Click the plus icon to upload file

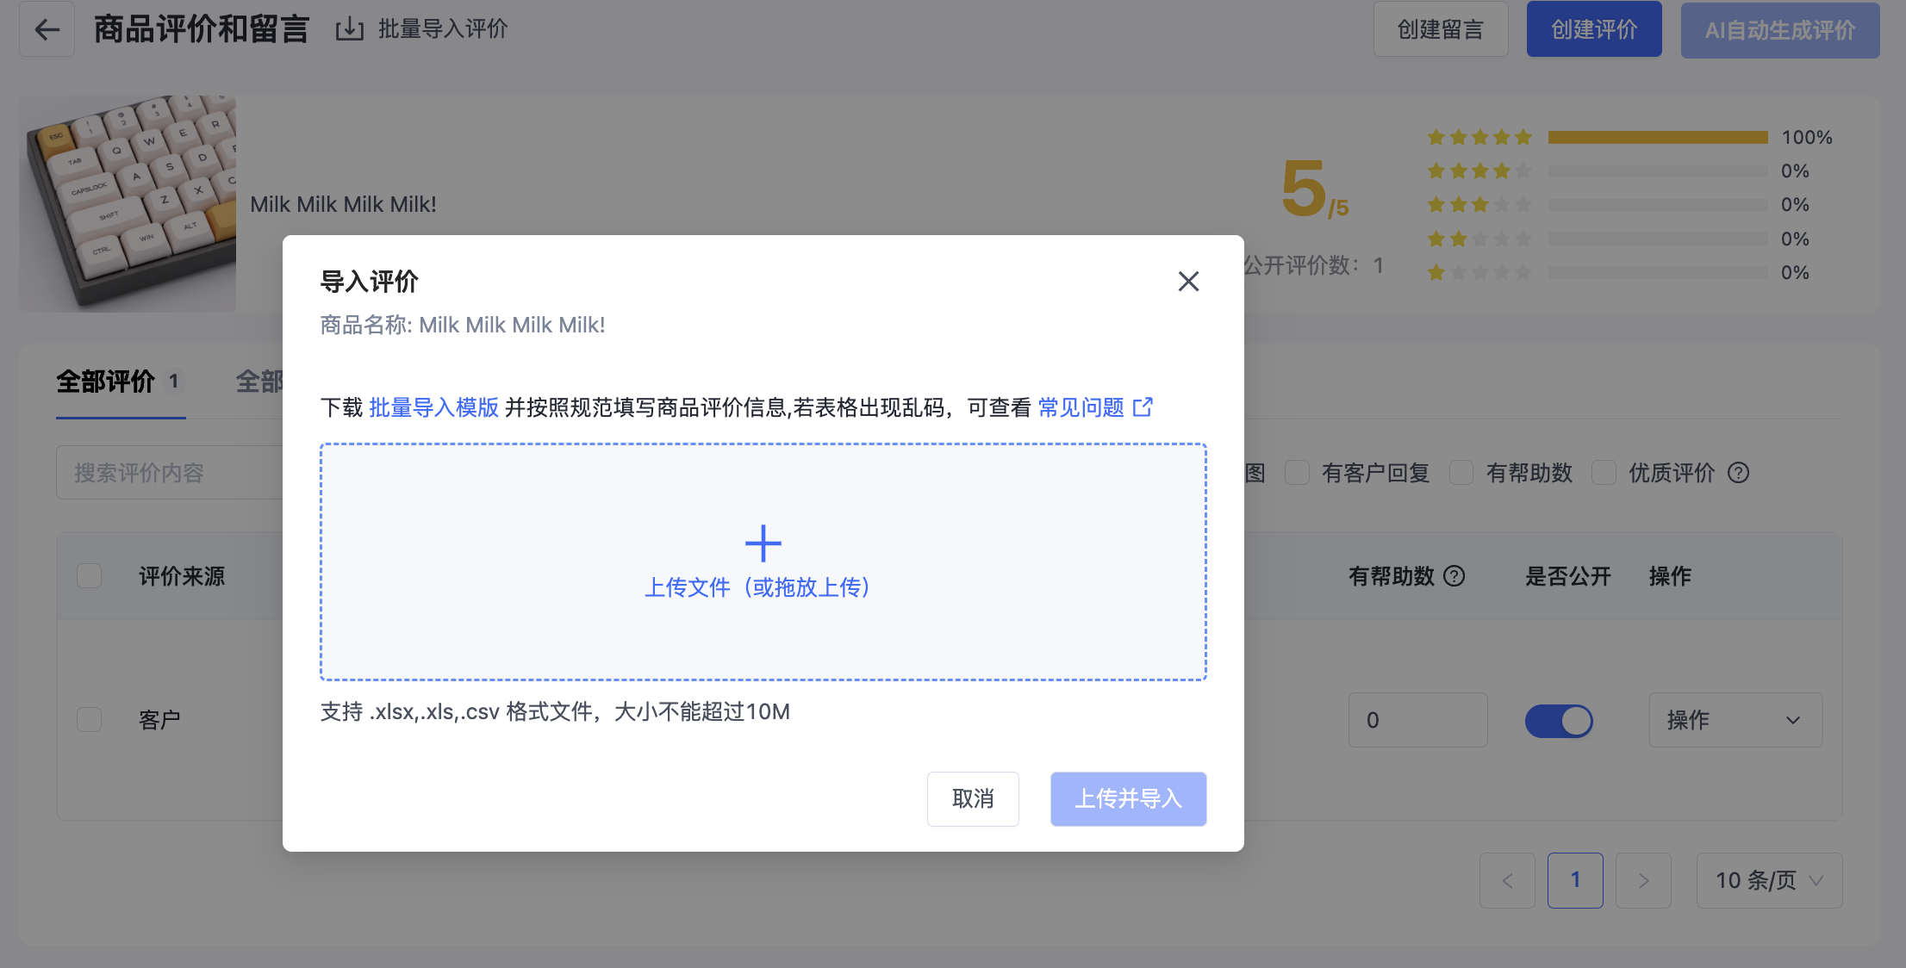click(x=763, y=543)
